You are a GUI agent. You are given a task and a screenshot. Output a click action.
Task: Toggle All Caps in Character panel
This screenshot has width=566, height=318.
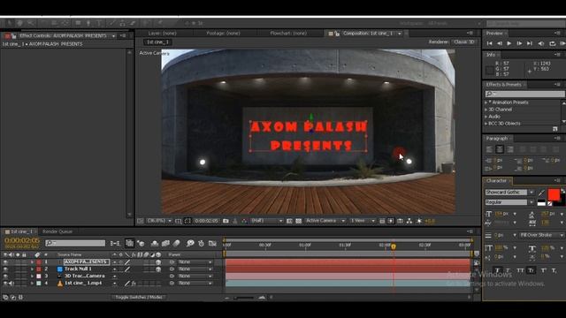click(x=520, y=270)
